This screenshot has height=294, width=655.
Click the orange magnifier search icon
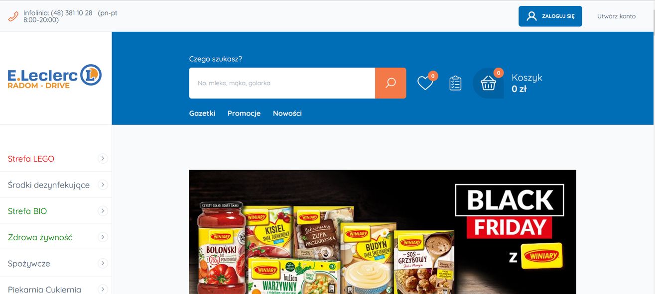(x=391, y=83)
